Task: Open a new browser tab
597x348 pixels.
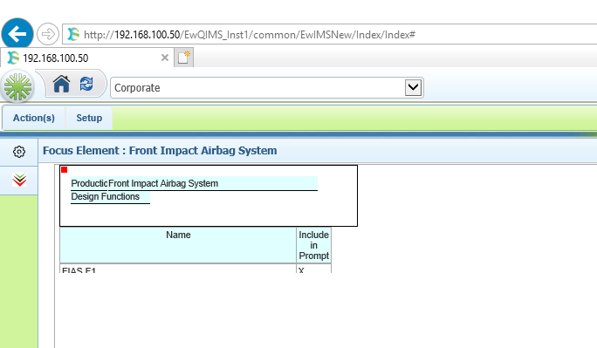Action: click(x=184, y=58)
